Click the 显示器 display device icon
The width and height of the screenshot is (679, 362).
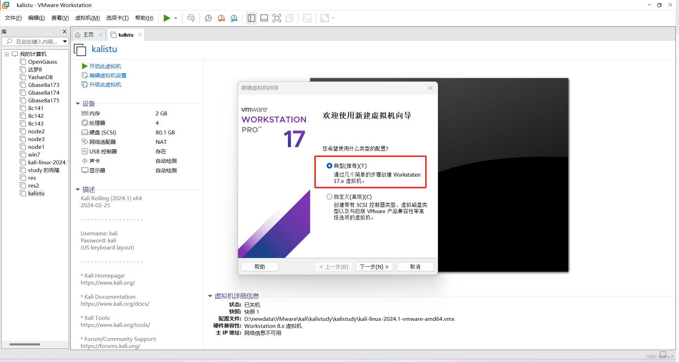[x=84, y=170]
